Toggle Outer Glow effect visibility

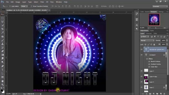point(149,67)
